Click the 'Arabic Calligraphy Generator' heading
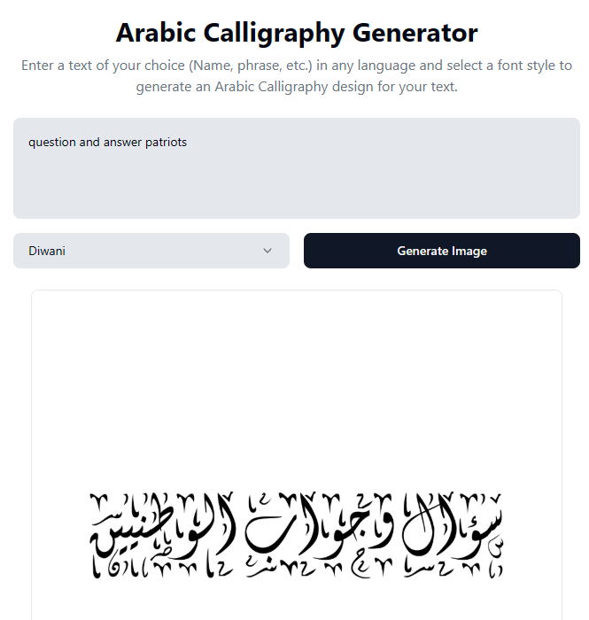 296,33
